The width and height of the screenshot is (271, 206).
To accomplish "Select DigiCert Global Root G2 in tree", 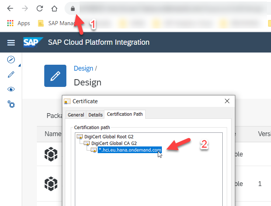I will 109,136.
